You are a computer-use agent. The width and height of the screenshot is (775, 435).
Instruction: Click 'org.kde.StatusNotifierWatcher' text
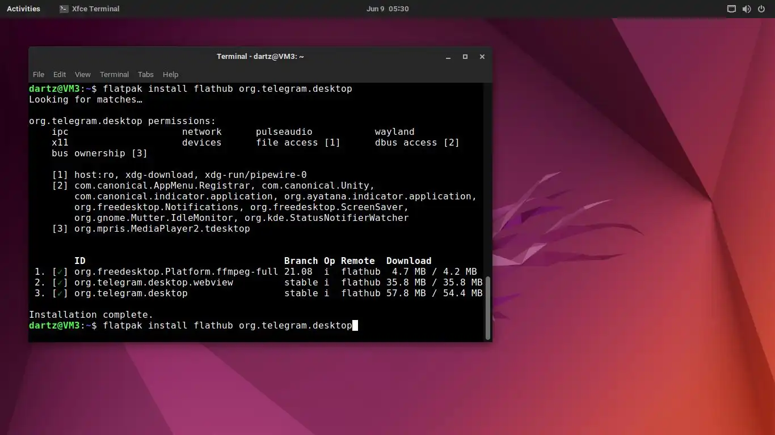click(327, 218)
